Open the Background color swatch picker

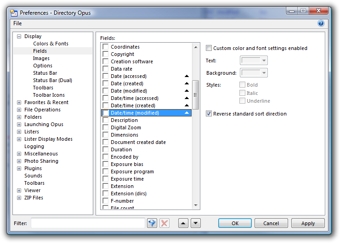(x=254, y=73)
